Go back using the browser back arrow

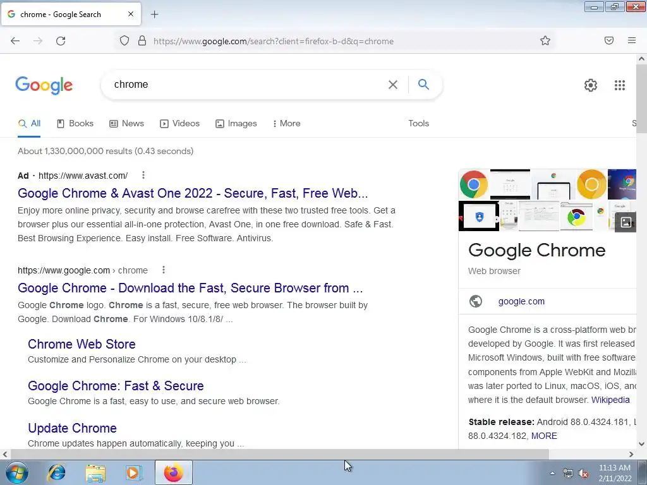coord(15,41)
